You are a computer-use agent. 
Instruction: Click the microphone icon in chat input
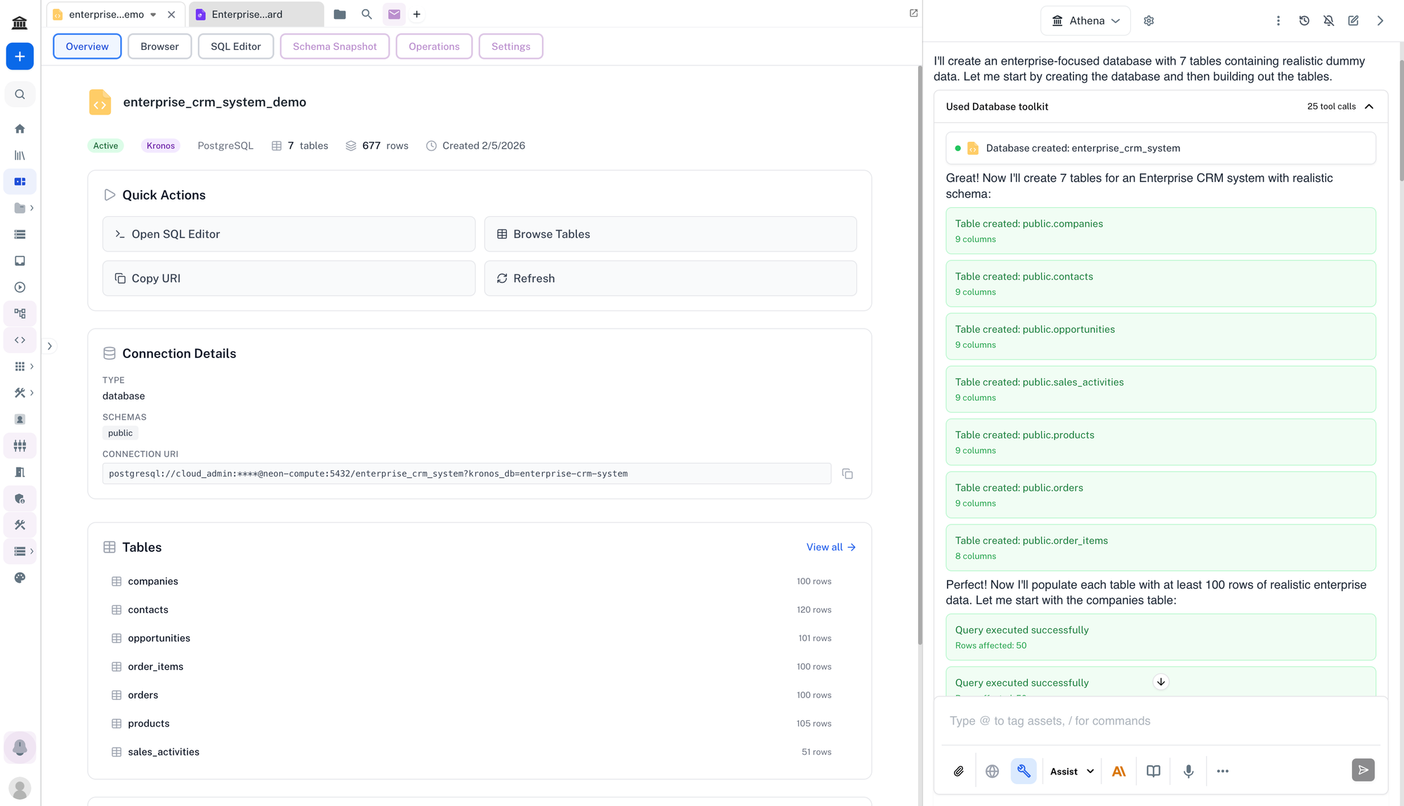(x=1188, y=771)
